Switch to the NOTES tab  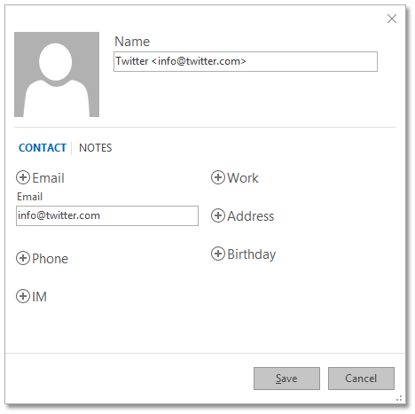96,148
